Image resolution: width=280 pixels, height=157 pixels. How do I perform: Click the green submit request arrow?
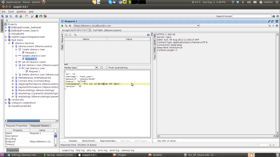point(62,26)
